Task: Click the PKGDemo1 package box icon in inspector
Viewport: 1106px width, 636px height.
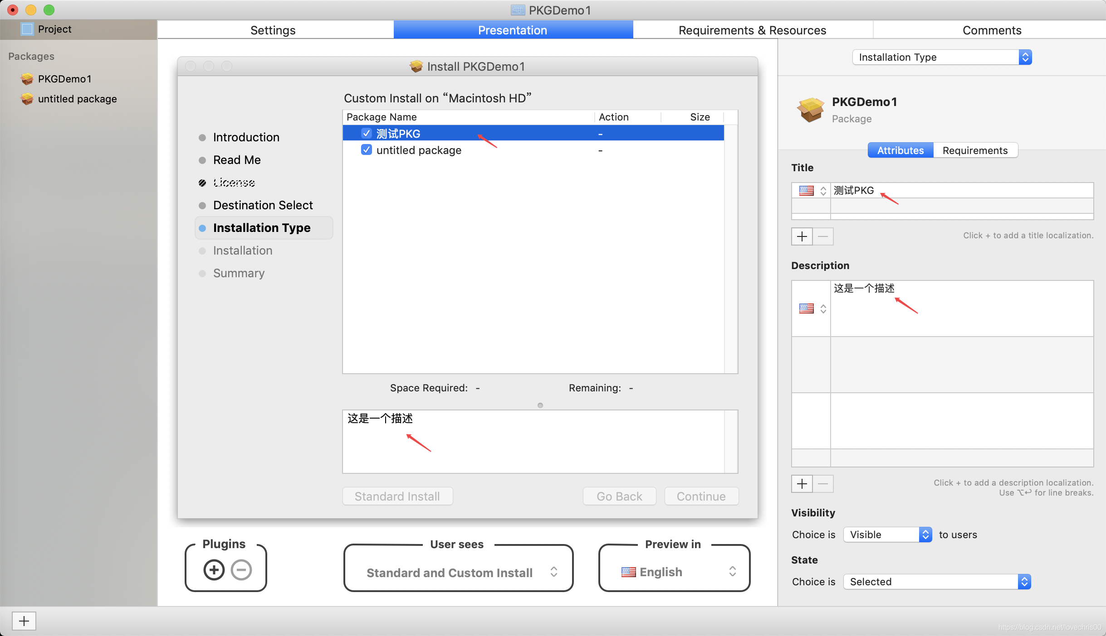Action: click(811, 110)
